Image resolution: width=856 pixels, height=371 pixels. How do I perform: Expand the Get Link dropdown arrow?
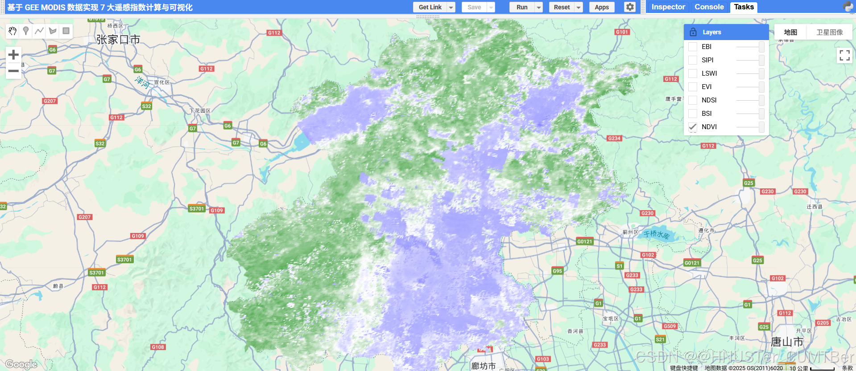[x=451, y=7]
